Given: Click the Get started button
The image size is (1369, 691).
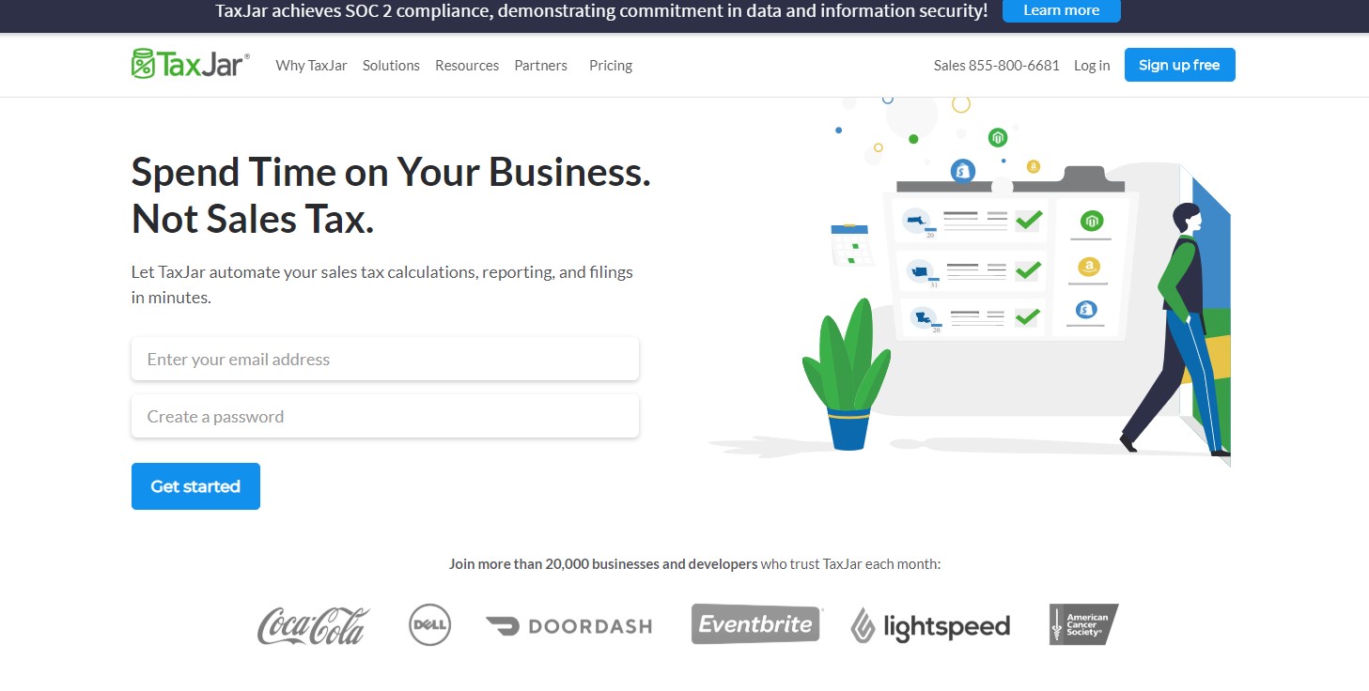Looking at the screenshot, I should [195, 486].
